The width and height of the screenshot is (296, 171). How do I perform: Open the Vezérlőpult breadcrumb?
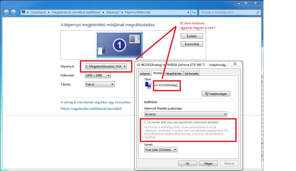(x=38, y=12)
